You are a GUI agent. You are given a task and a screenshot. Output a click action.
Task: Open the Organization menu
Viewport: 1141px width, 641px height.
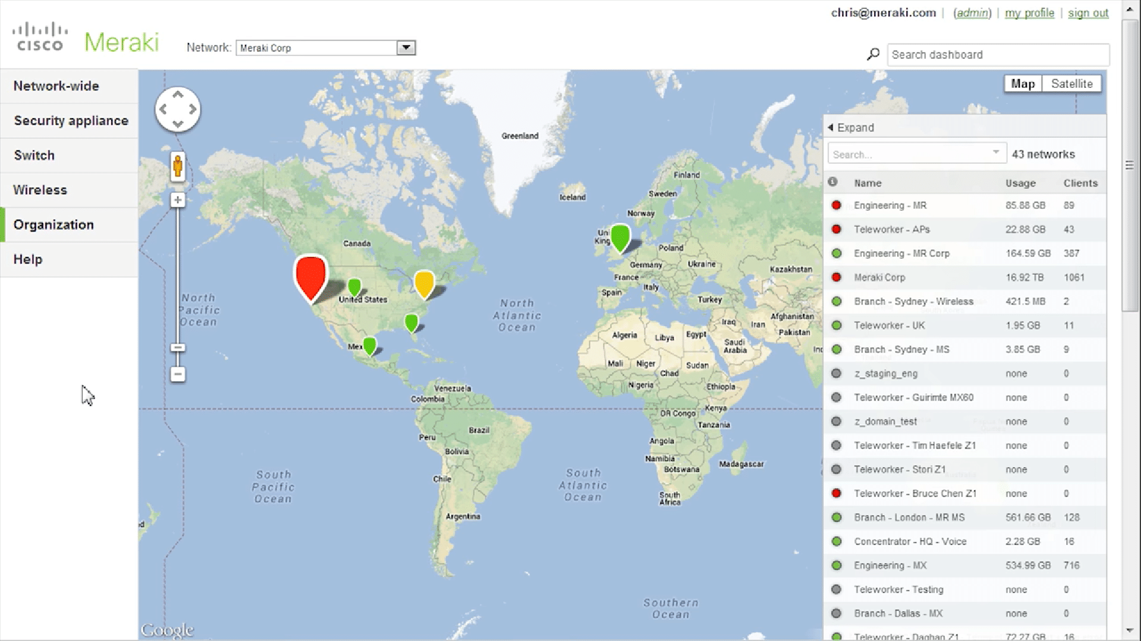pyautogui.click(x=70, y=225)
